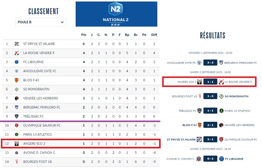The image size is (262, 168).
Task: Click the Pts column header
Action: (x=84, y=35)
